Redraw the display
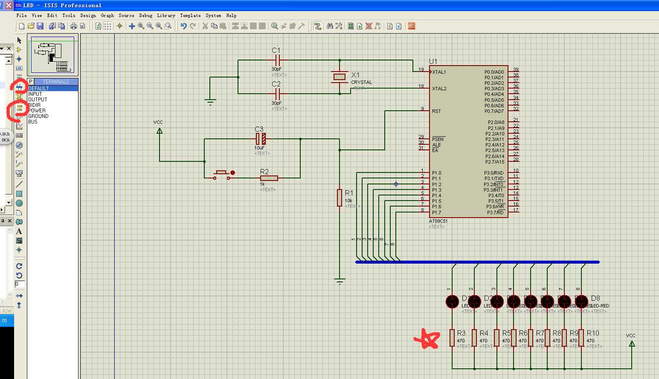Screen dimensions: 659x379 [x=99, y=26]
